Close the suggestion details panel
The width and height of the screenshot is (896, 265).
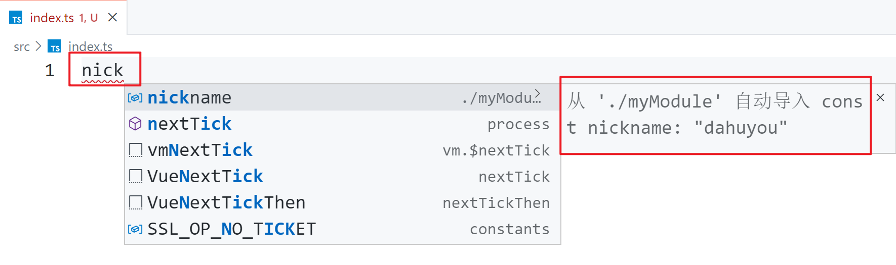click(880, 97)
